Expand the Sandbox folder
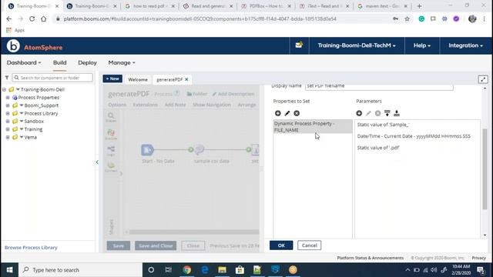Viewport: 493px width, 277px height. click(8, 122)
